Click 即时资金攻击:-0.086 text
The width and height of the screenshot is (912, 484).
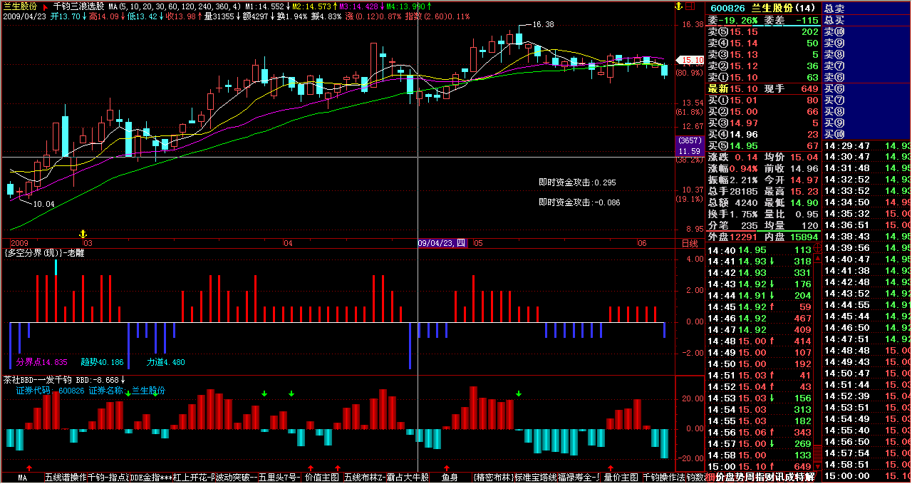click(x=579, y=202)
